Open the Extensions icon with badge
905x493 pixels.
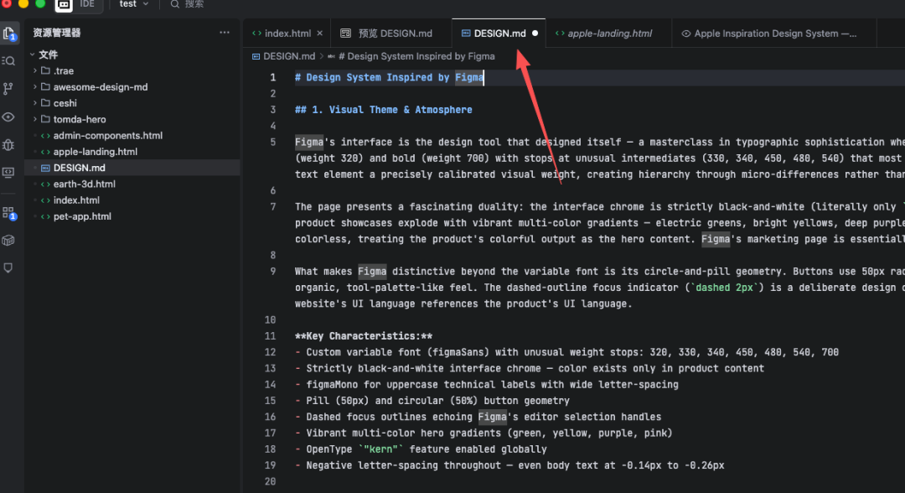9,212
